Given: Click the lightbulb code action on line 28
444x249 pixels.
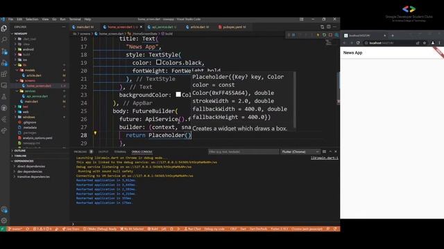Looking at the screenshot, I should (x=95, y=133).
